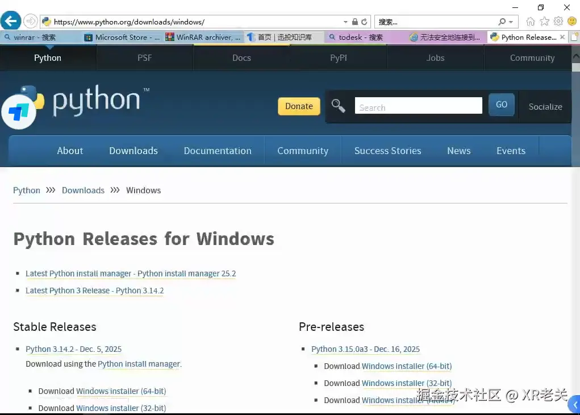Open the Favorites star icon

(544, 22)
